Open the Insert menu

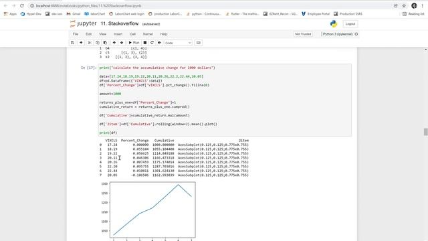118,34
